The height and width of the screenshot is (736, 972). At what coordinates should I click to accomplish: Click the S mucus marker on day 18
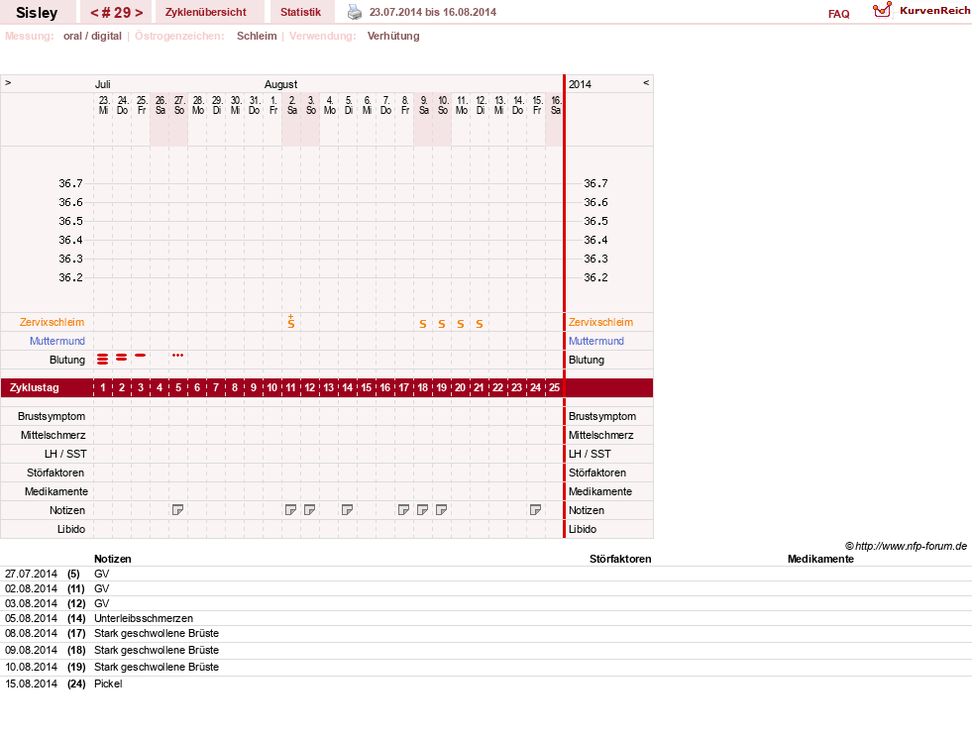tap(423, 324)
